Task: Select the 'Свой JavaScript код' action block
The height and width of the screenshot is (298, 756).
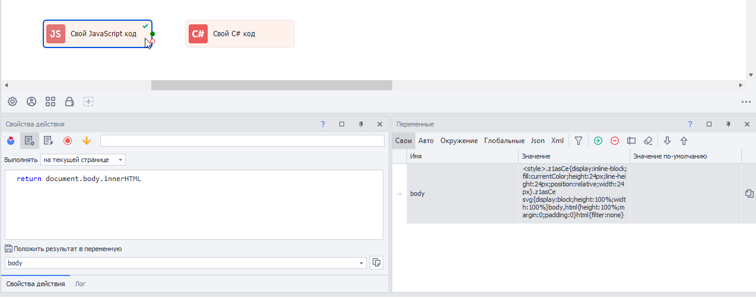Action: (x=98, y=34)
